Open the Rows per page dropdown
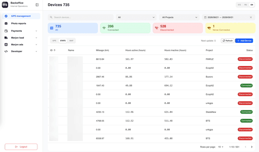 click(x=221, y=147)
